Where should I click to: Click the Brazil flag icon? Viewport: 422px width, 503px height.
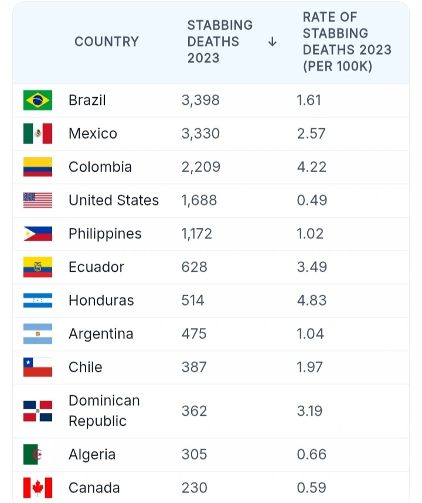[x=38, y=100]
